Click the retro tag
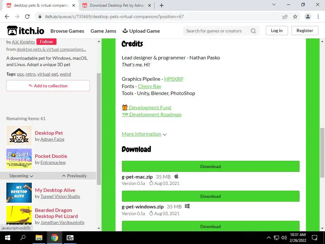The image size is (325, 244). click(x=30, y=74)
